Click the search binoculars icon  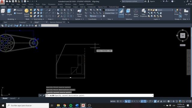click(145, 1)
